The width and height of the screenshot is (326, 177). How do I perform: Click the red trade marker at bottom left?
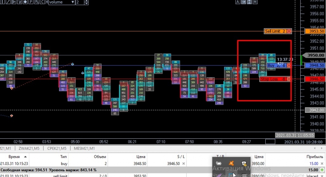[11, 116]
